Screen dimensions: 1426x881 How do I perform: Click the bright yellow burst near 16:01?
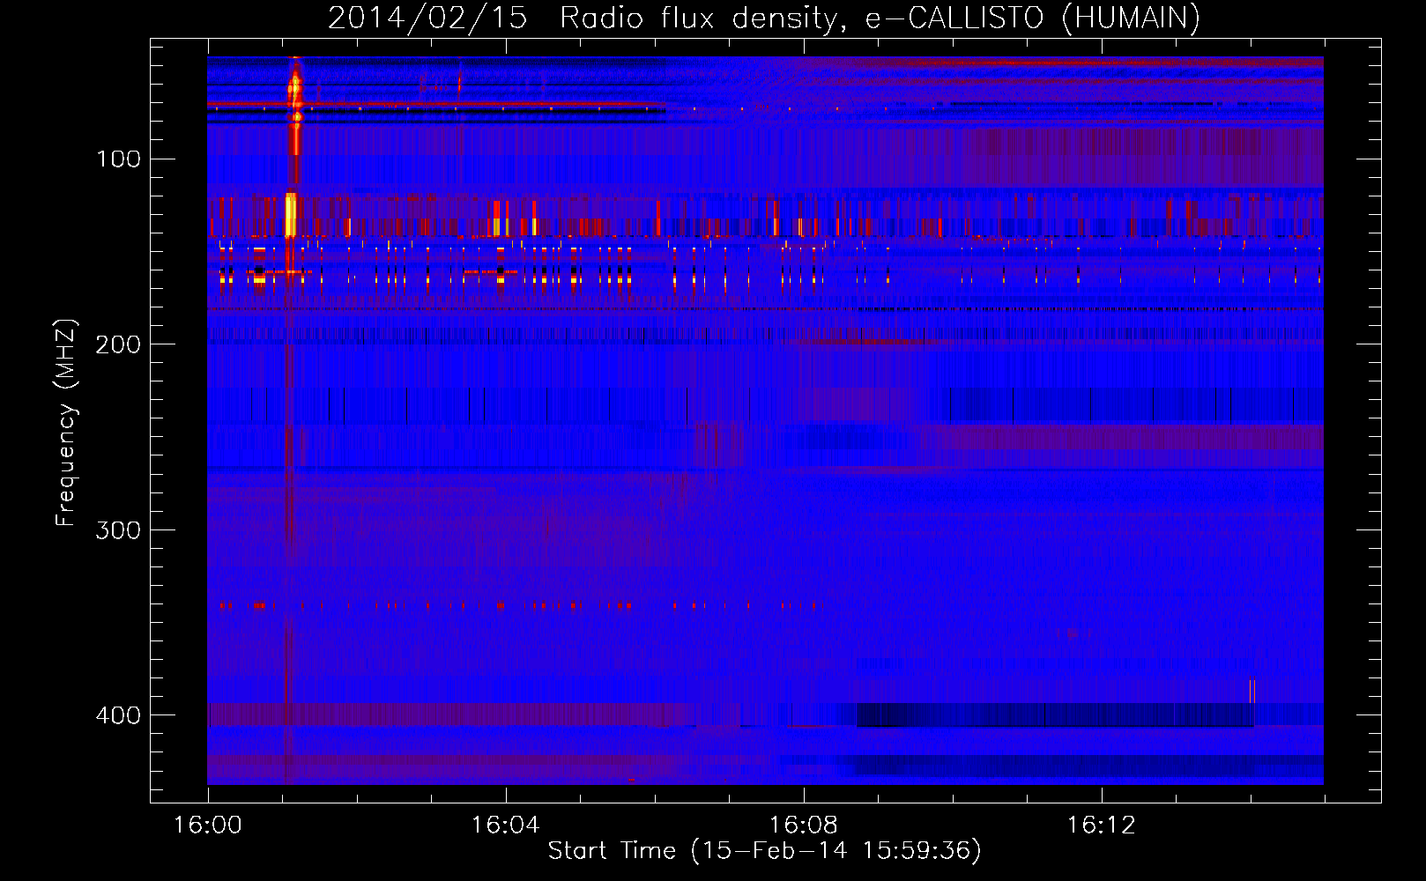coord(291,215)
